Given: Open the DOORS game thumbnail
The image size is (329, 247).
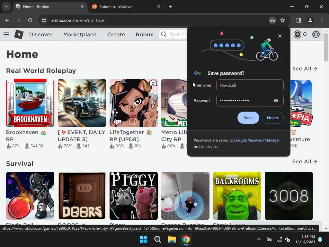Looking at the screenshot, I should click(82, 196).
